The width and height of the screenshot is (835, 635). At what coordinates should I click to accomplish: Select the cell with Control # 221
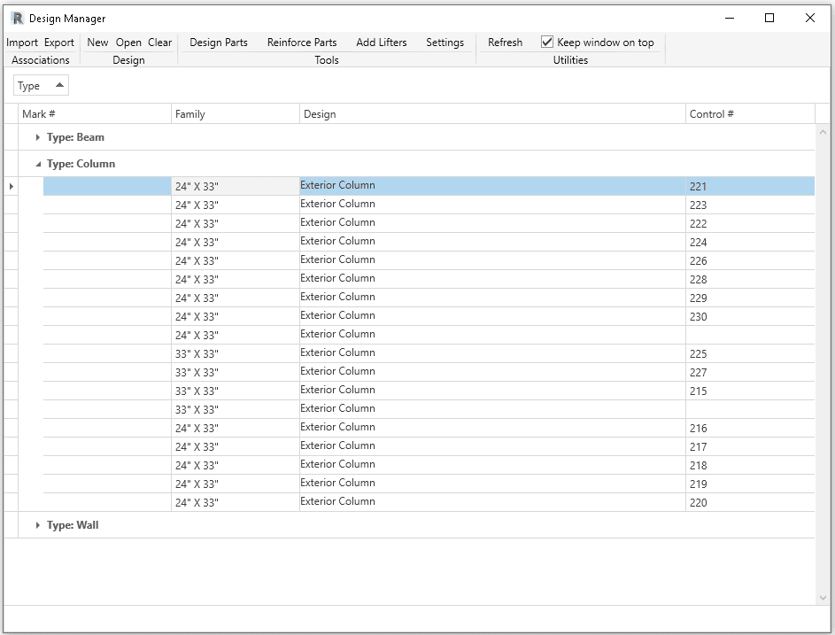coord(750,187)
